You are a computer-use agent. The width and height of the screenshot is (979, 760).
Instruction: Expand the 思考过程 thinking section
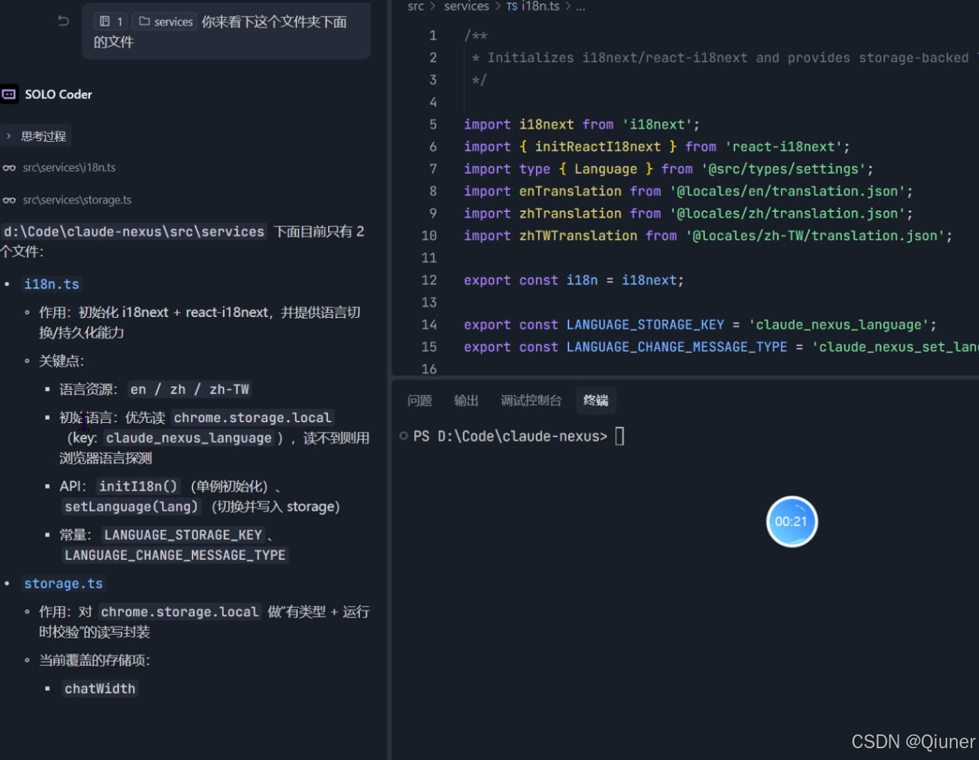coord(37,136)
